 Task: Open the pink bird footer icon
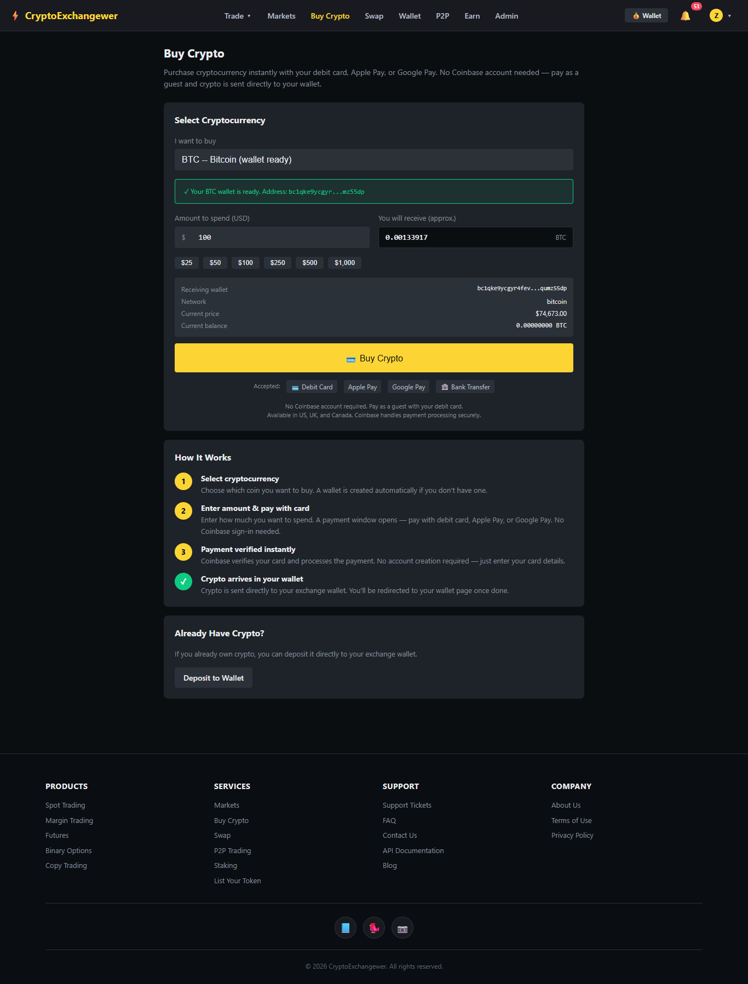(x=374, y=928)
